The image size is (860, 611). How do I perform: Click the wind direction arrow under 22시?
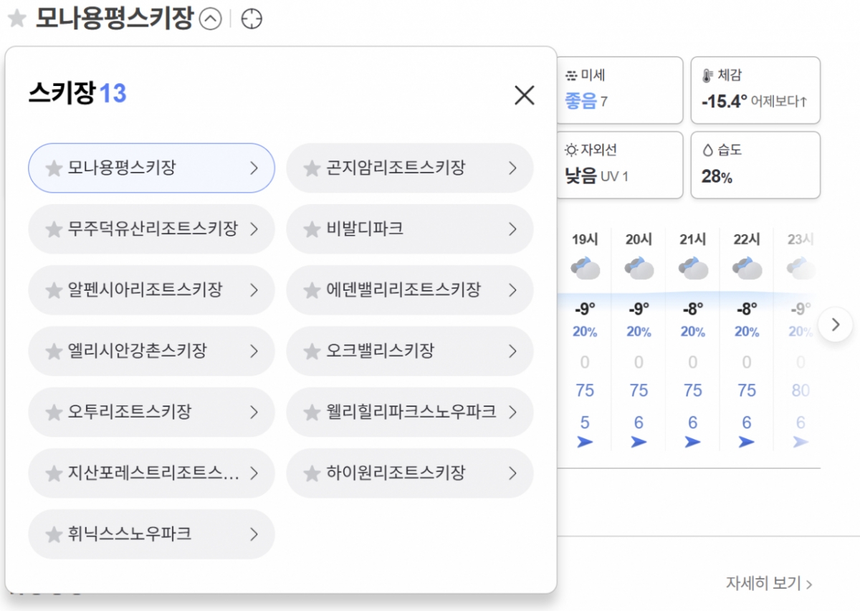pyautogui.click(x=746, y=441)
